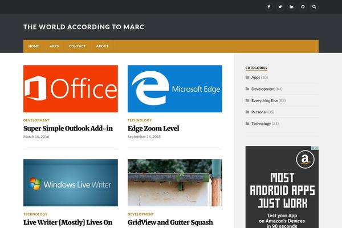Open the Contact menu item
The image size is (342, 228).
77,46
